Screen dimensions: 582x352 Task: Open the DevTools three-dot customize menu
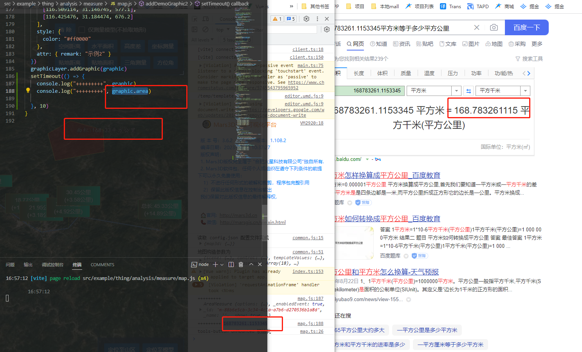[317, 19]
